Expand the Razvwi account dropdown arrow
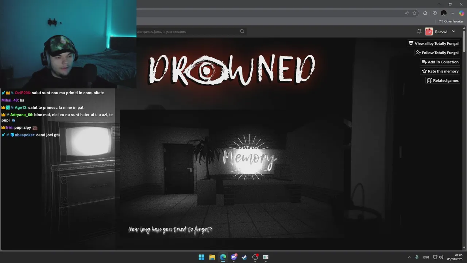 pos(454,31)
